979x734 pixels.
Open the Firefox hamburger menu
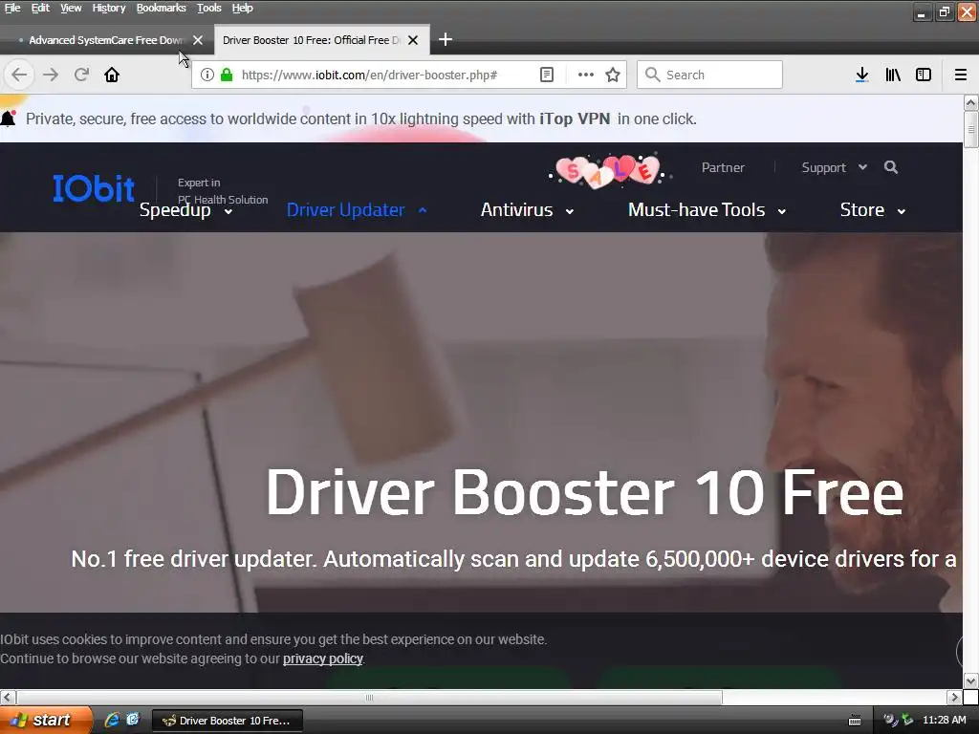[x=961, y=75]
